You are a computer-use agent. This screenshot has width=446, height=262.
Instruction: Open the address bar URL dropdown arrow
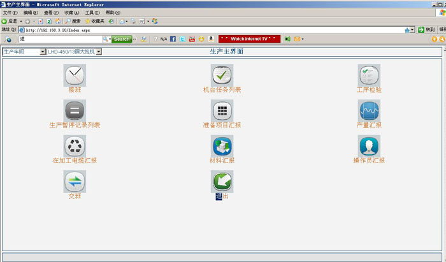coord(412,30)
